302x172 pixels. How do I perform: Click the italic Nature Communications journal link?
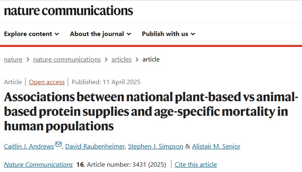38,165
